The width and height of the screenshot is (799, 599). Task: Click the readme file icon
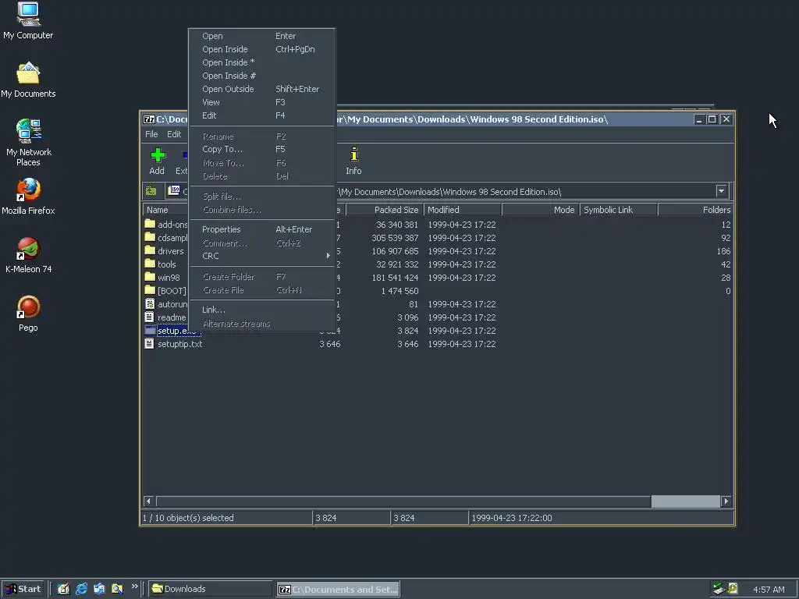[149, 317]
